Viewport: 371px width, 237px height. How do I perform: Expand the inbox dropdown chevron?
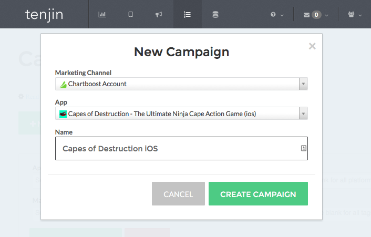(x=326, y=15)
